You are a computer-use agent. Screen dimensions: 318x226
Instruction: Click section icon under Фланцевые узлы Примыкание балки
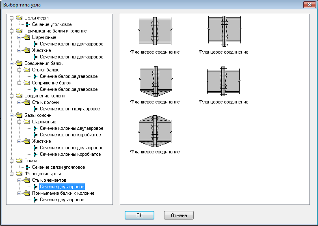pyautogui.click(x=35, y=200)
